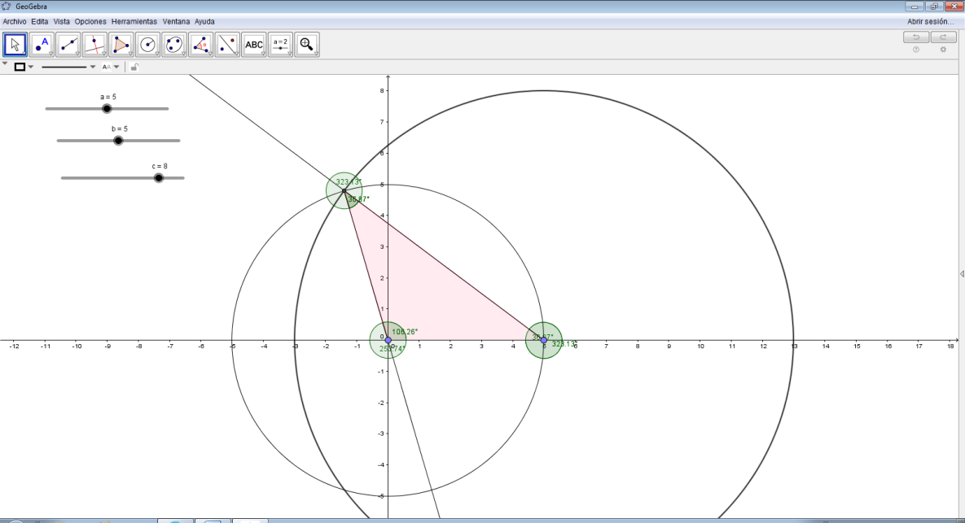The width and height of the screenshot is (965, 523).
Task: Collapse the style bar with the small triangle
Action: (5, 63)
